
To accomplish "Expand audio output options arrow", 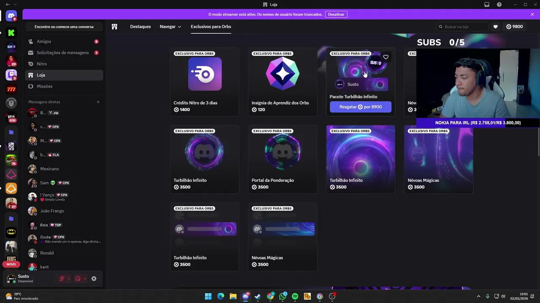I will click(85, 279).
